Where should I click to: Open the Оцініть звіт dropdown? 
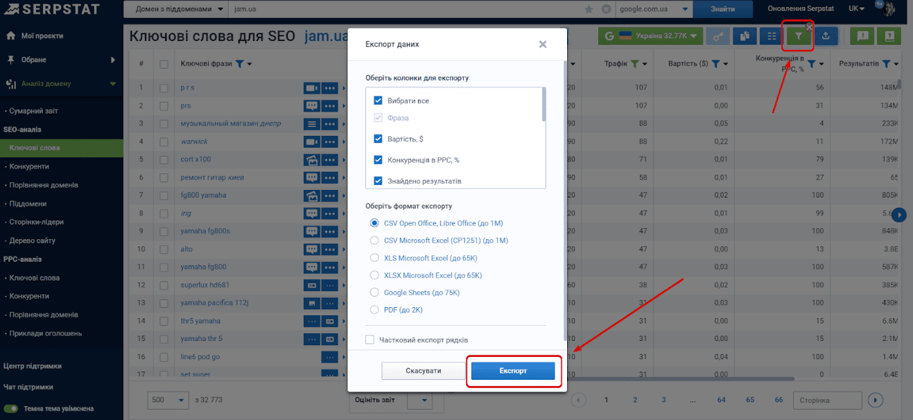point(419,400)
